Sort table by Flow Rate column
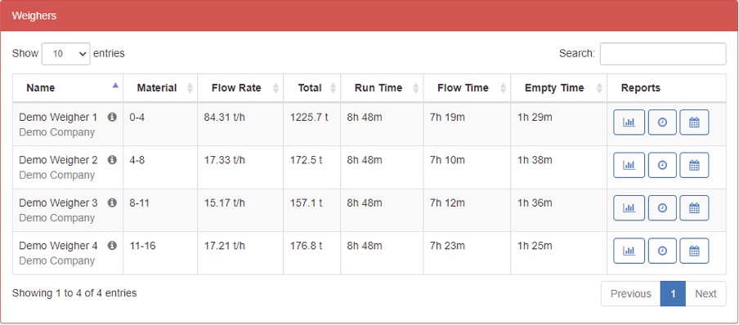This screenshot has height=325, width=739. 240,88
